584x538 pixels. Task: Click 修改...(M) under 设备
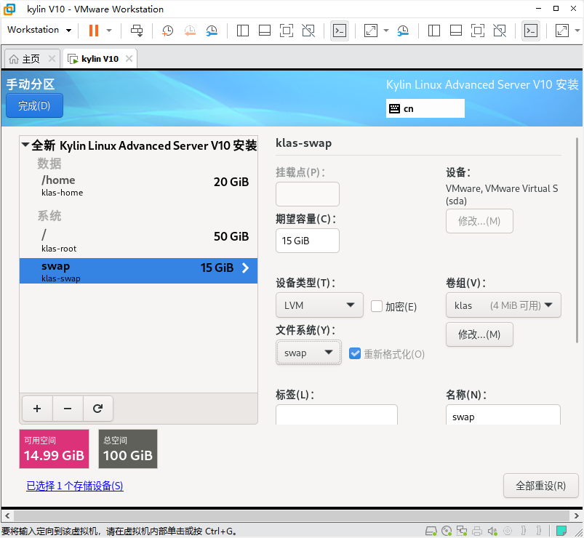tap(479, 221)
